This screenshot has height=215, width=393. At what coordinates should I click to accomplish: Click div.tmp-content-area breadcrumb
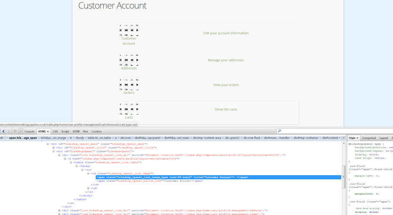[x=207, y=138]
